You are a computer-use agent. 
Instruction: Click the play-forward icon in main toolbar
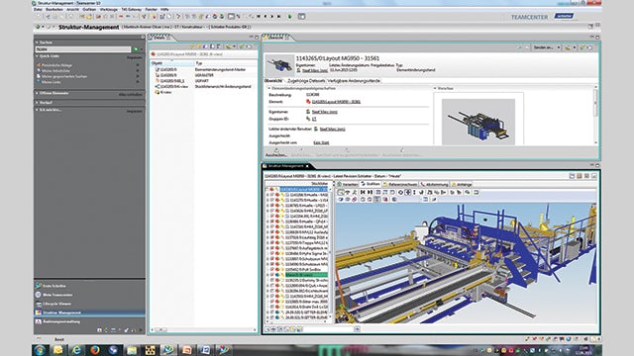pos(272,17)
